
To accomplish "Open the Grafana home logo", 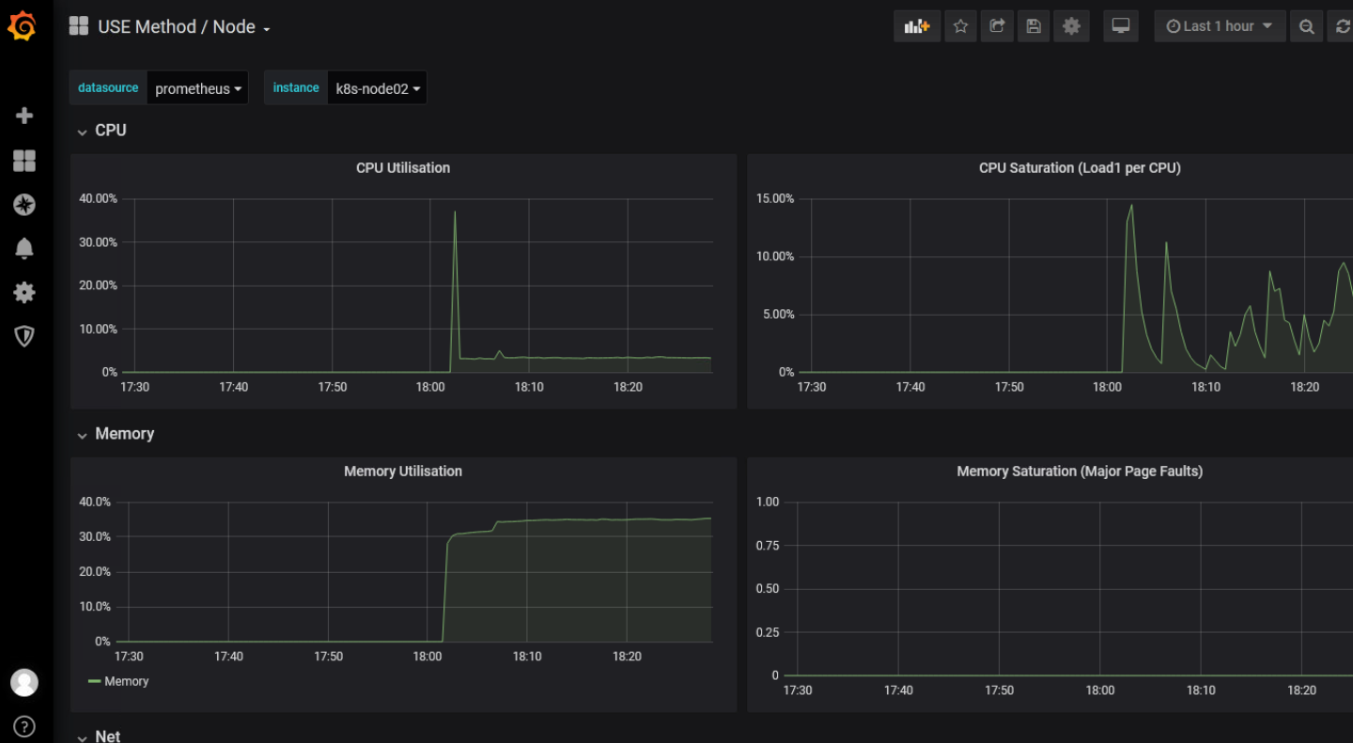I will click(22, 26).
